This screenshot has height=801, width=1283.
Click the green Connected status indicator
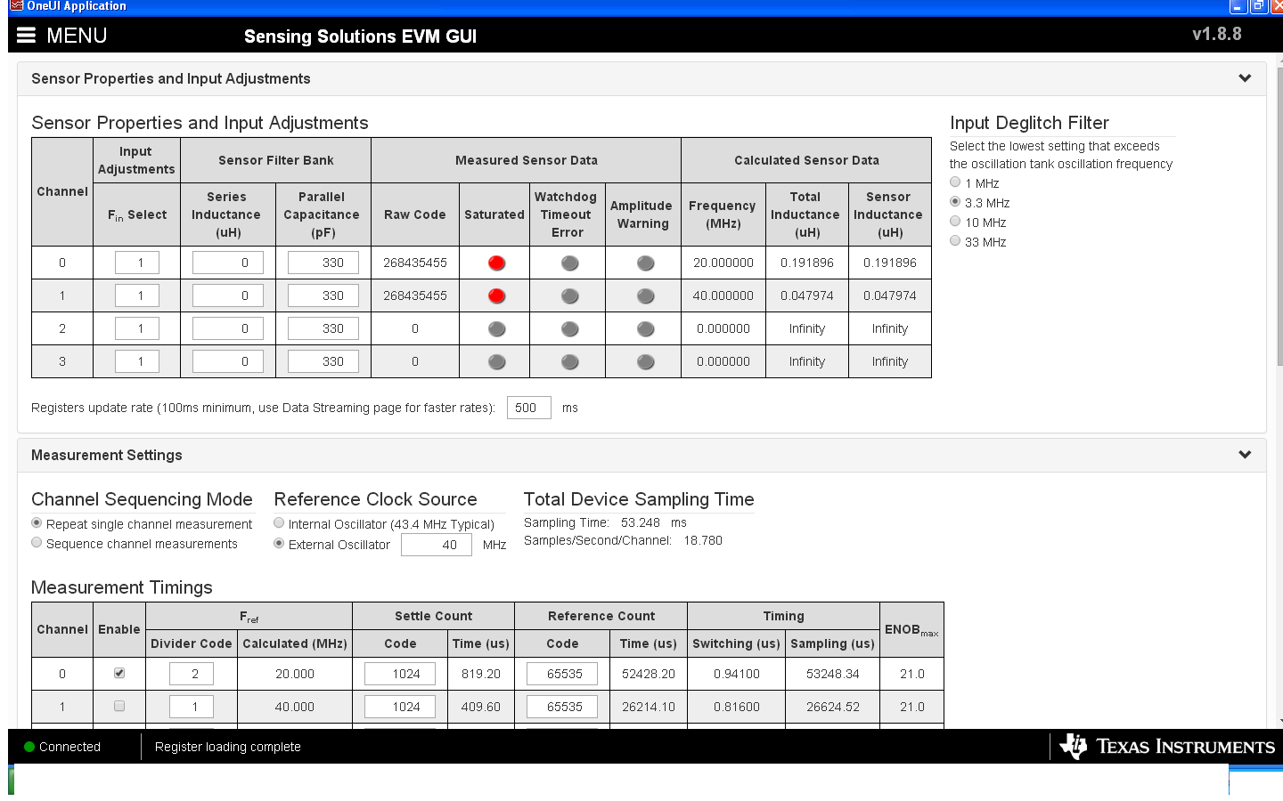tap(29, 747)
